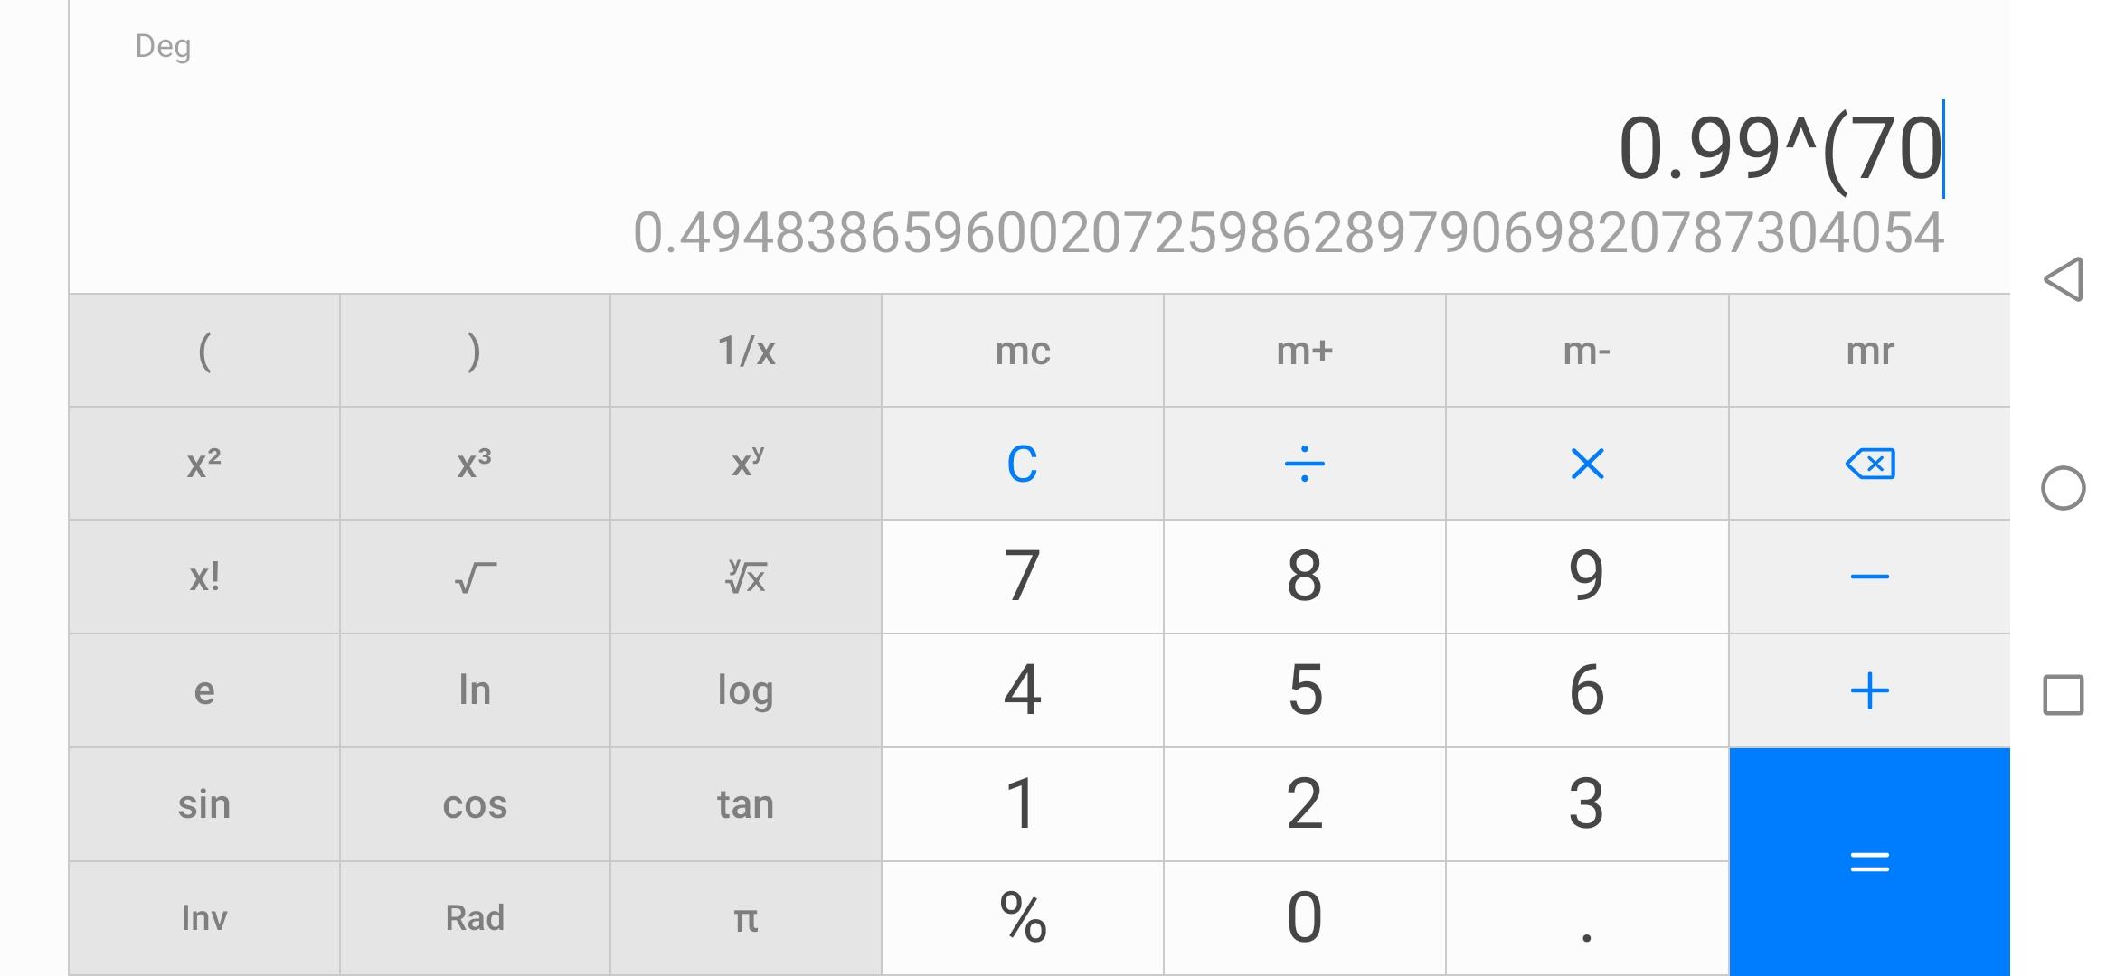Tap the closing parenthesis key
This screenshot has width=2116, height=976.
(475, 351)
